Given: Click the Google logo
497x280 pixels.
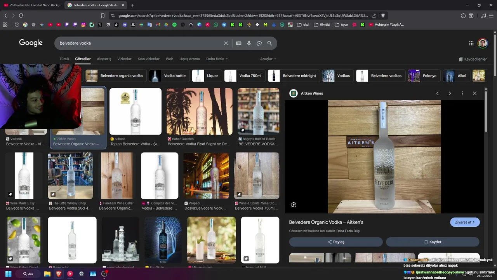Looking at the screenshot, I should click(31, 43).
